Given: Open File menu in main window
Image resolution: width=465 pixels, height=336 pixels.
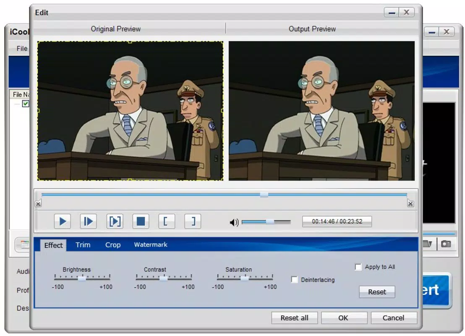Looking at the screenshot, I should (22, 48).
